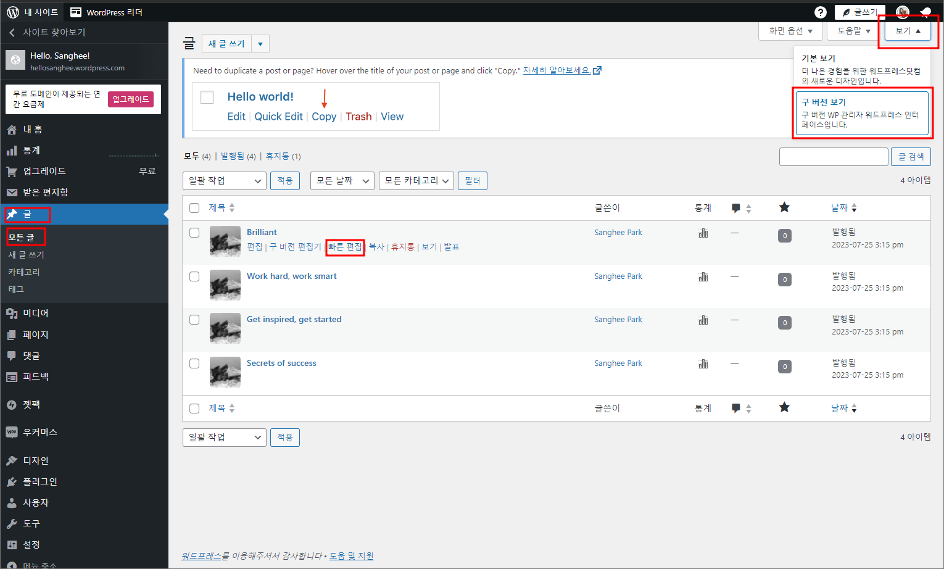Check the Secrets of success checkbox
This screenshot has width=944, height=569.
194,363
